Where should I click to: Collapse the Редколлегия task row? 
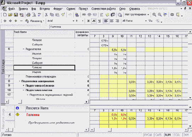pos(24,49)
